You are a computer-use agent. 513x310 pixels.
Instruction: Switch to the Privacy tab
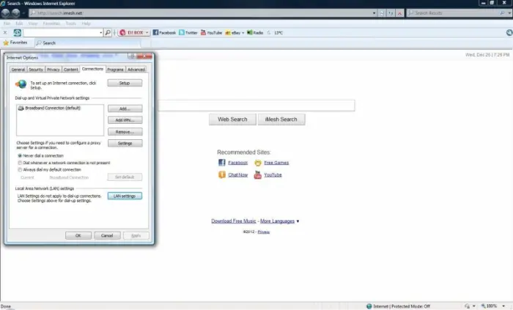(x=53, y=70)
